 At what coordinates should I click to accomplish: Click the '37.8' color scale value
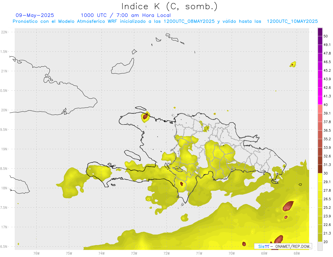point(327,122)
